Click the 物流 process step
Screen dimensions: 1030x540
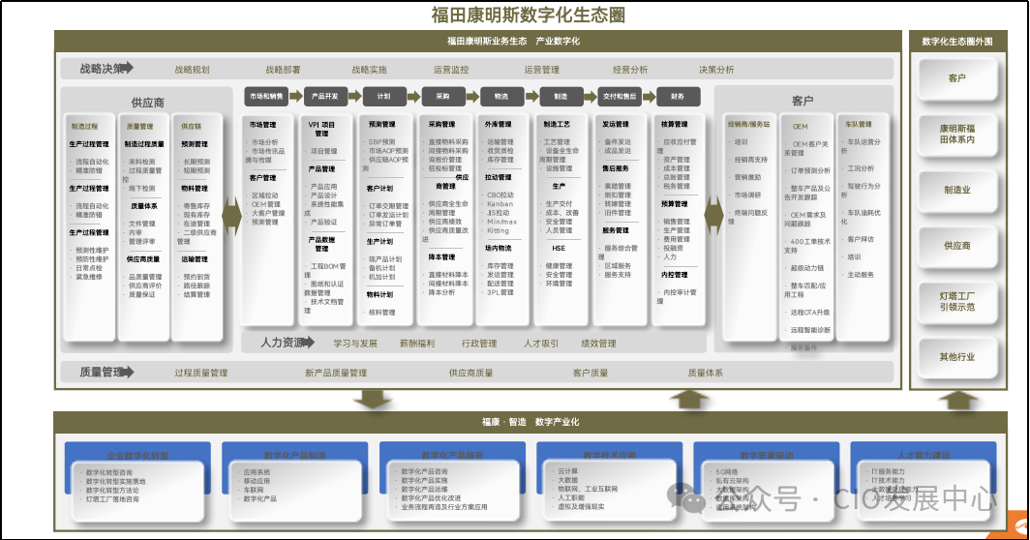(501, 97)
